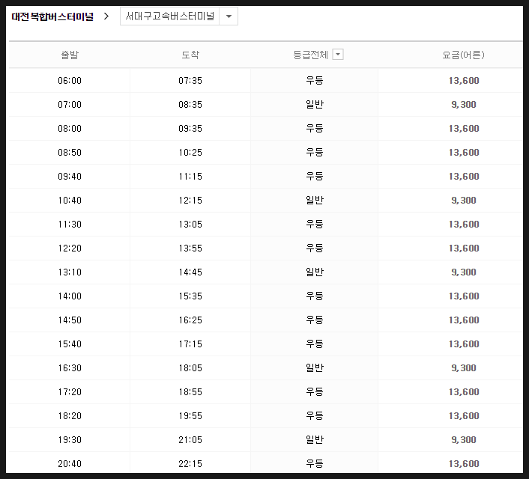Select the 17:20 departure time
Screen dimensions: 529x479
(70, 391)
